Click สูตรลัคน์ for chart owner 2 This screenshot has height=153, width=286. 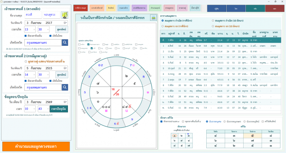coord(62,74)
